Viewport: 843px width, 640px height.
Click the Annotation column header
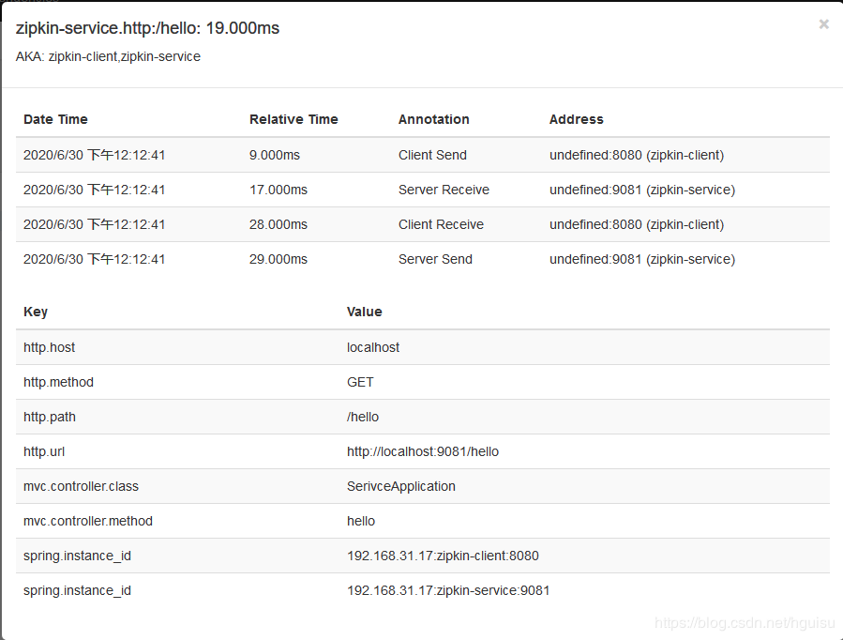click(x=433, y=119)
